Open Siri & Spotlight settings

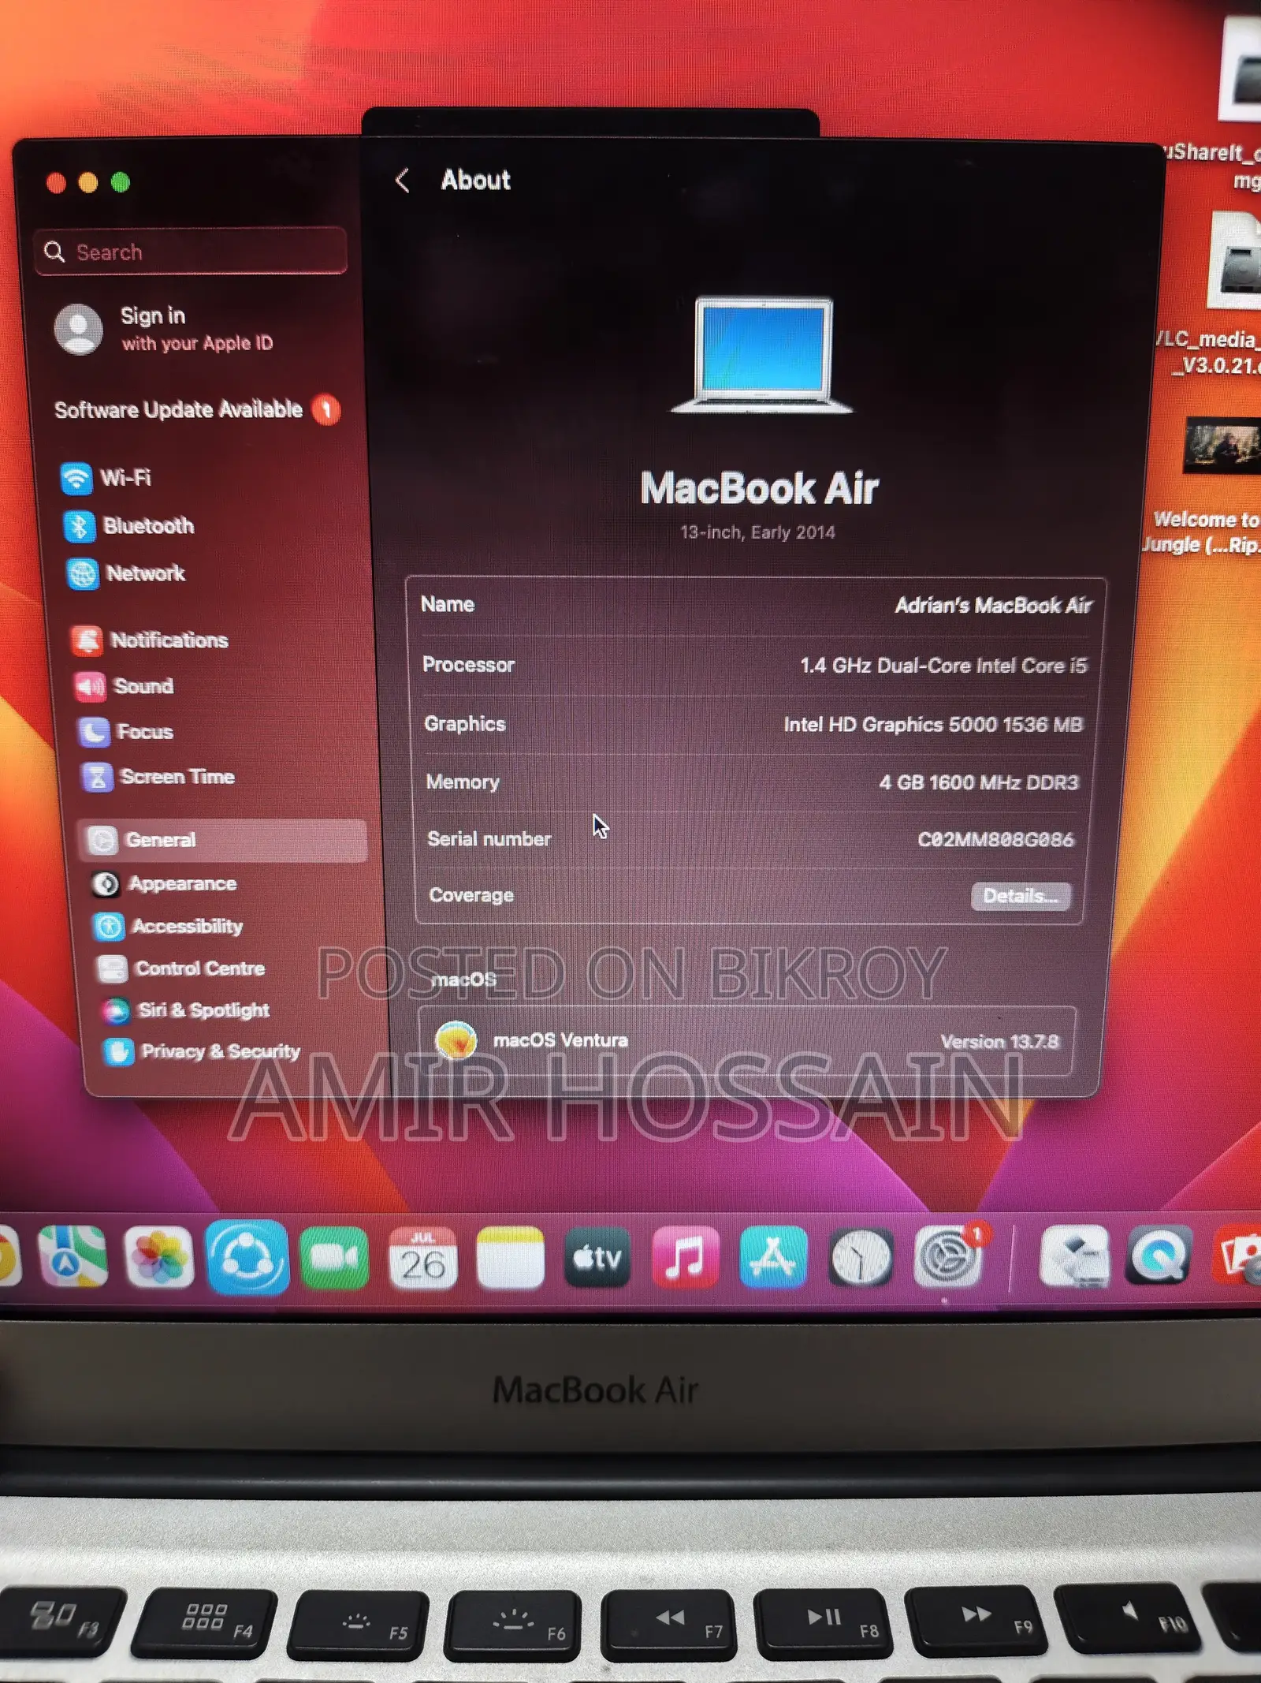click(185, 1010)
